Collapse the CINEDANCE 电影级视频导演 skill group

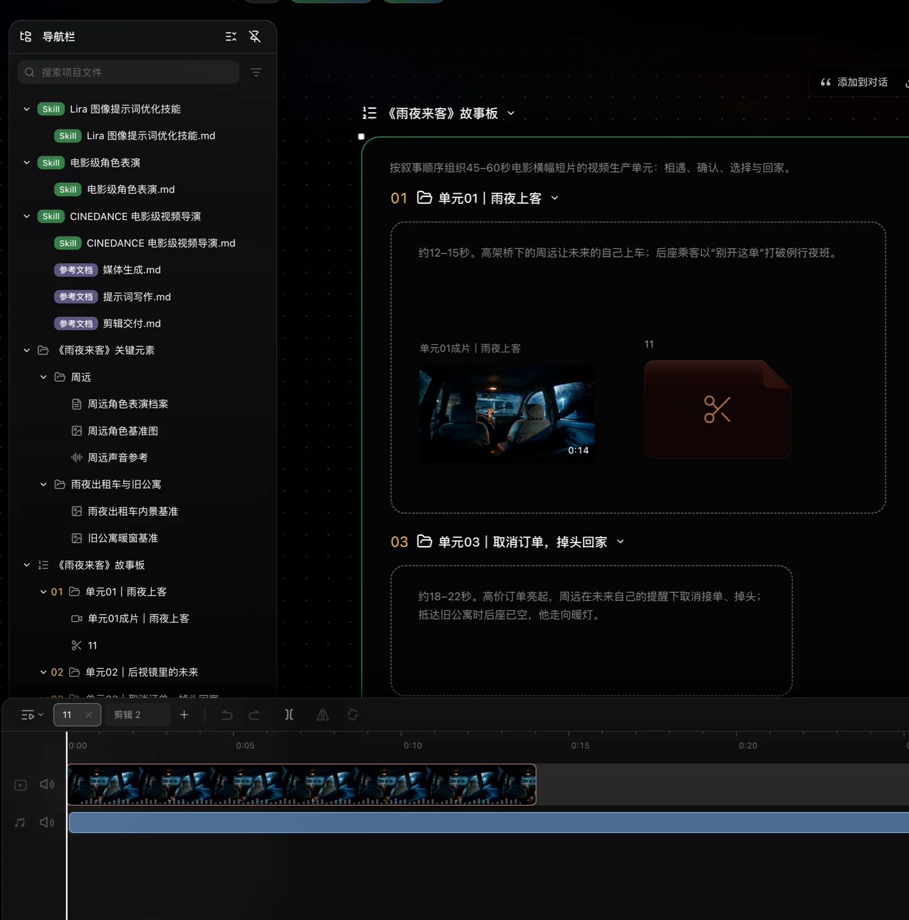[x=26, y=216]
